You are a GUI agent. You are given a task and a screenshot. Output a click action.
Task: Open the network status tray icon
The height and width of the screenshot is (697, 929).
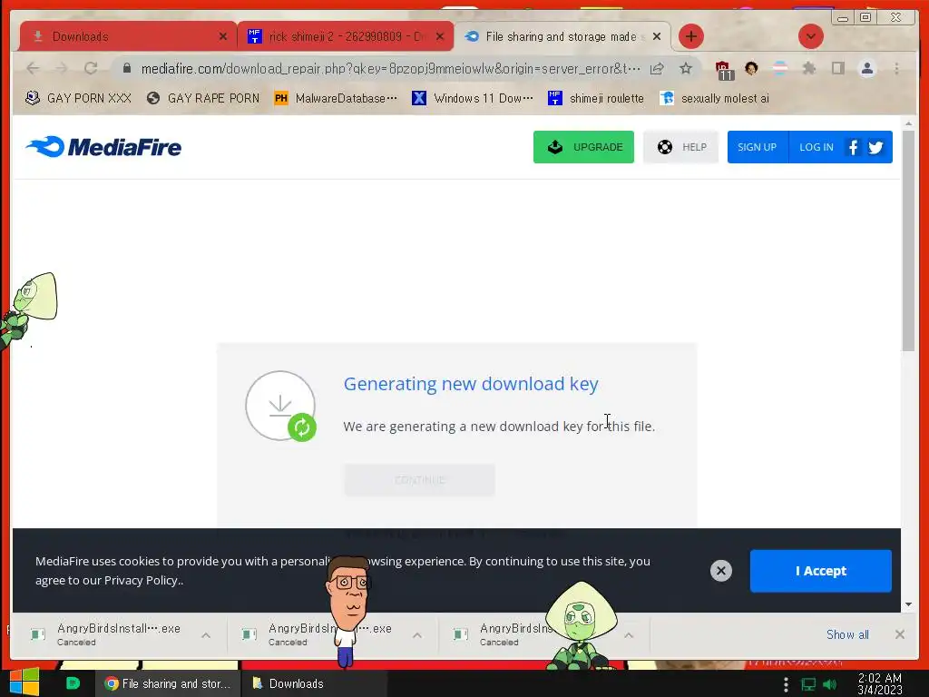pyautogui.click(x=808, y=684)
